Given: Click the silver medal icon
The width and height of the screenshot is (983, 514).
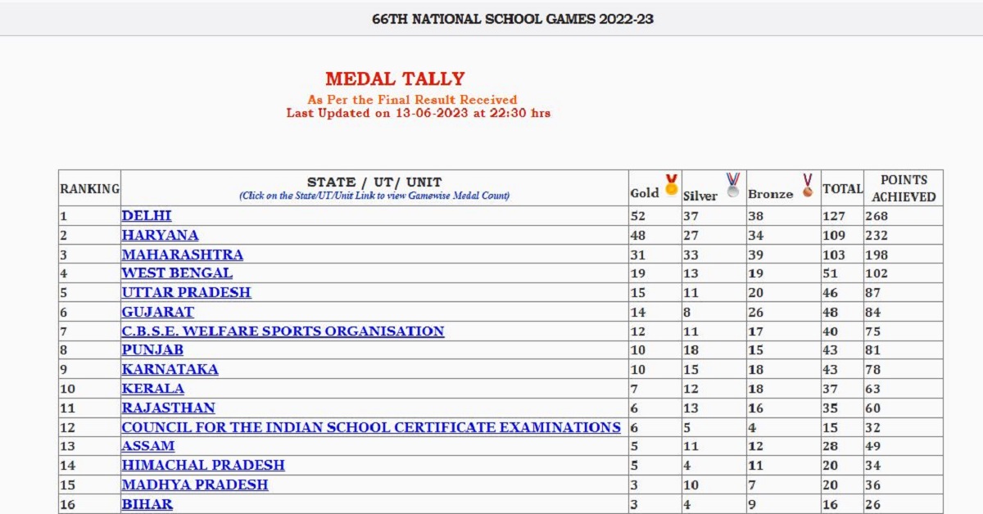Looking at the screenshot, I should [732, 185].
